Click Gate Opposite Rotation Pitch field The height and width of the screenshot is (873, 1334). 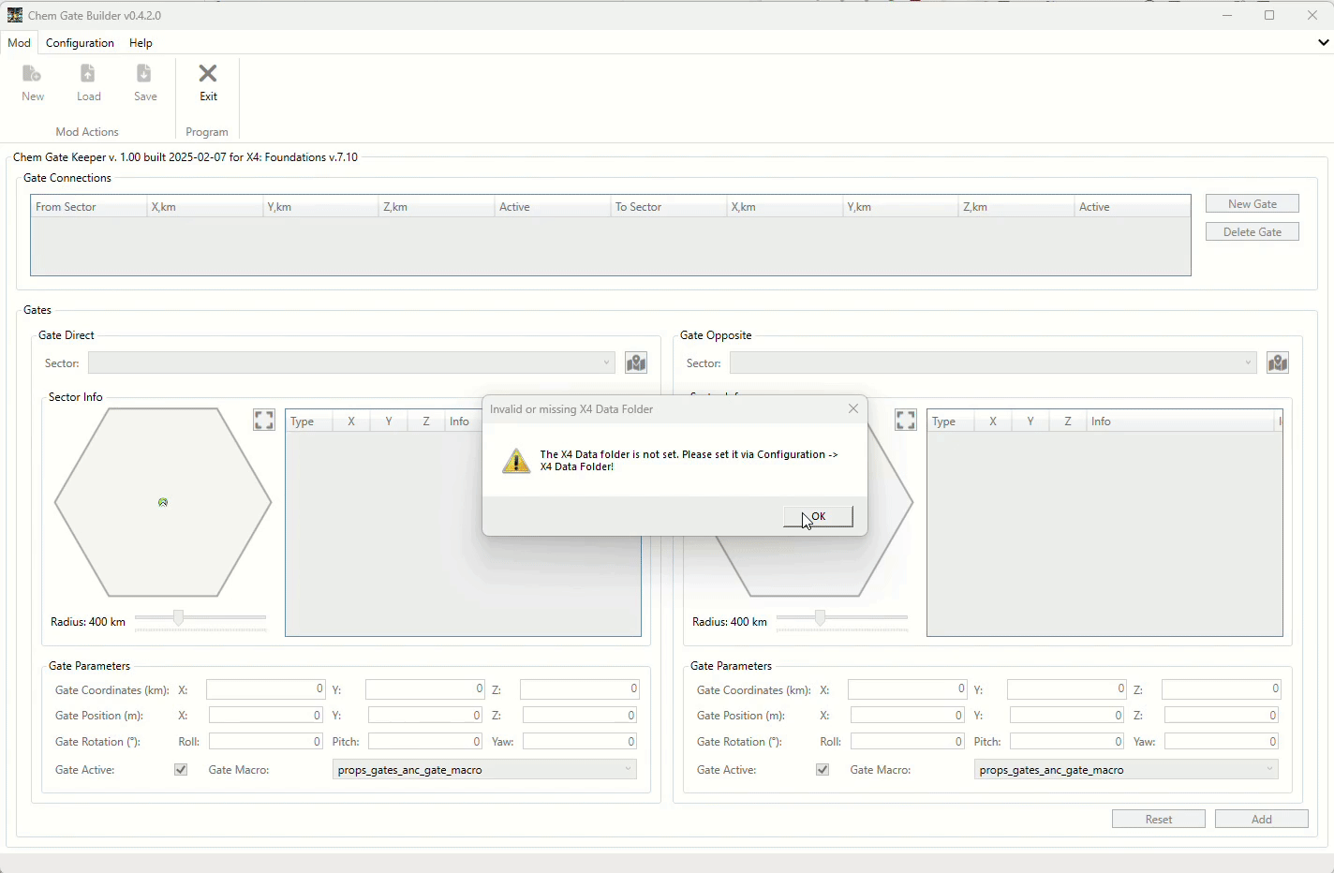pos(1067,742)
